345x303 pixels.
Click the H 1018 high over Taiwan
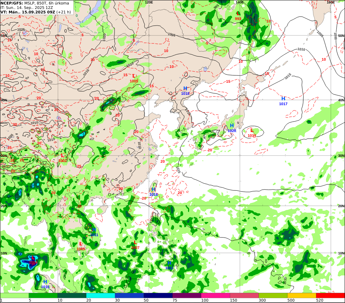(154, 192)
